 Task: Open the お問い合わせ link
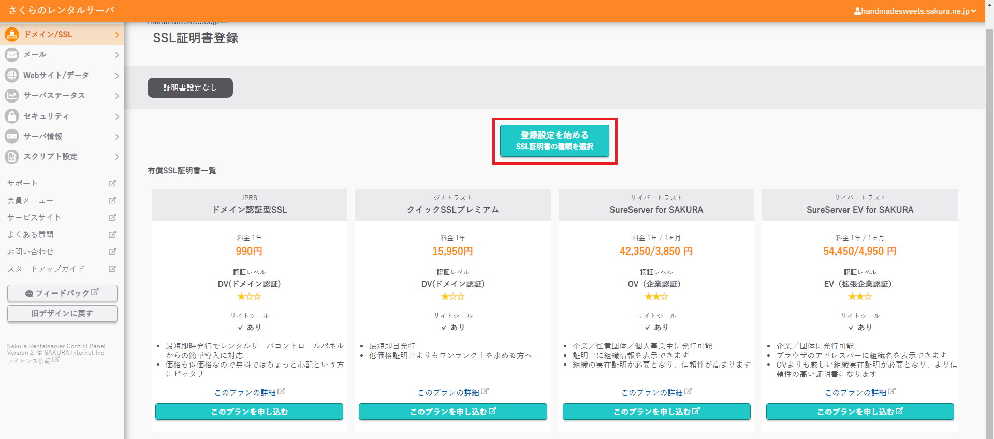click(x=30, y=252)
